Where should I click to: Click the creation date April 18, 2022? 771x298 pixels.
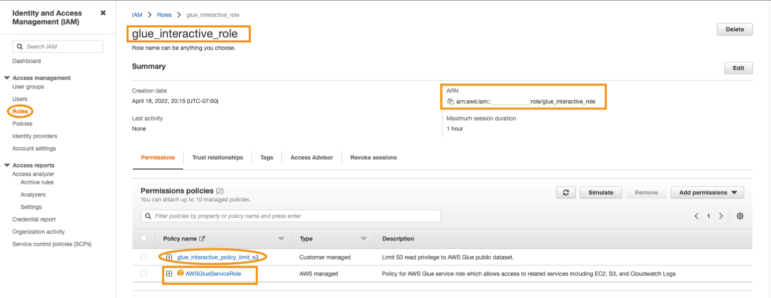pyautogui.click(x=175, y=101)
